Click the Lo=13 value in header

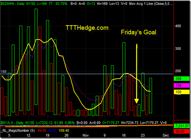pos(114,4)
